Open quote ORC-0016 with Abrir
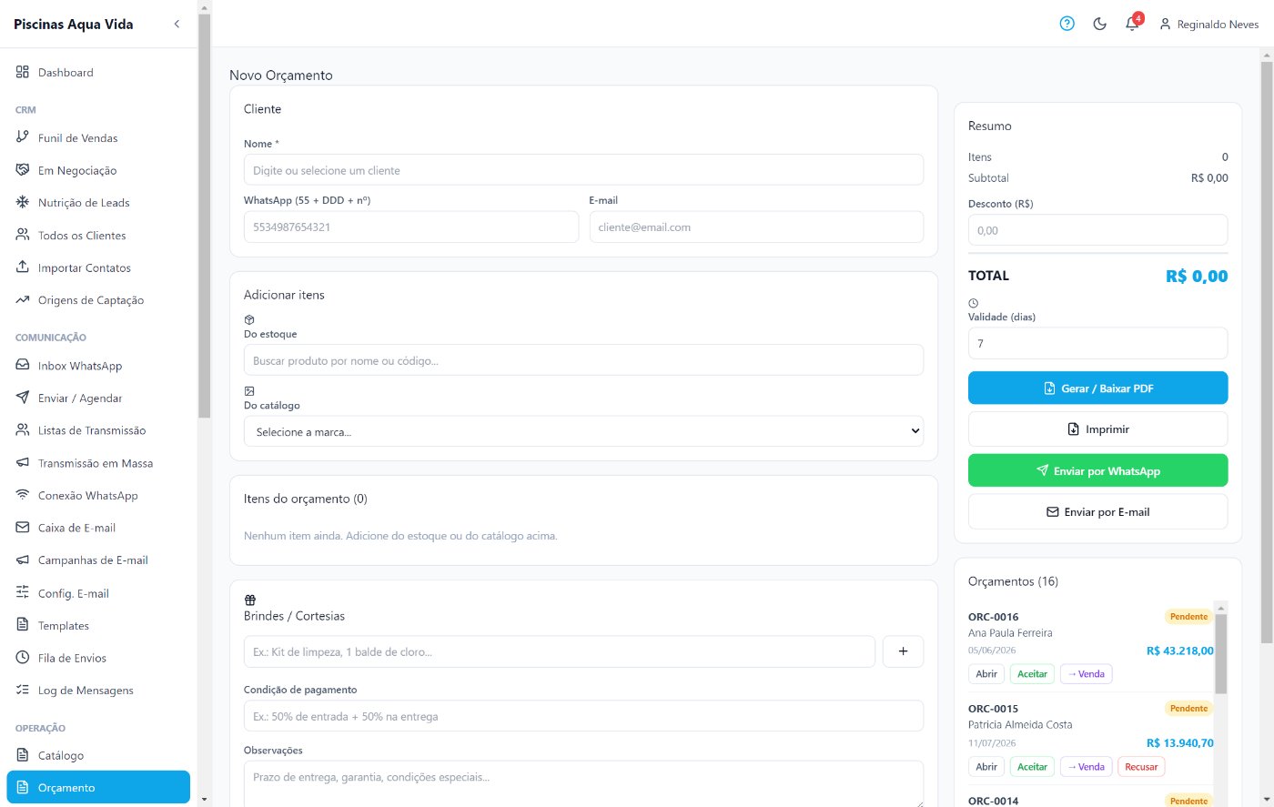The height and width of the screenshot is (807, 1274). 986,674
